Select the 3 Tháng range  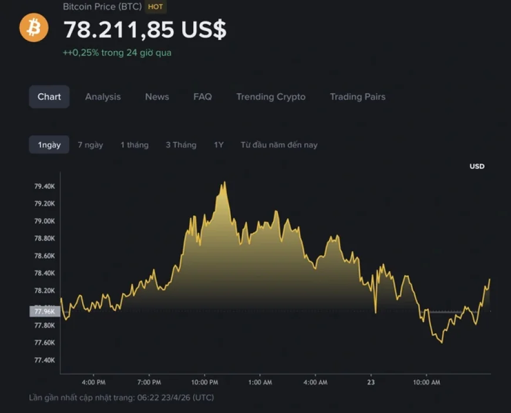(x=181, y=144)
